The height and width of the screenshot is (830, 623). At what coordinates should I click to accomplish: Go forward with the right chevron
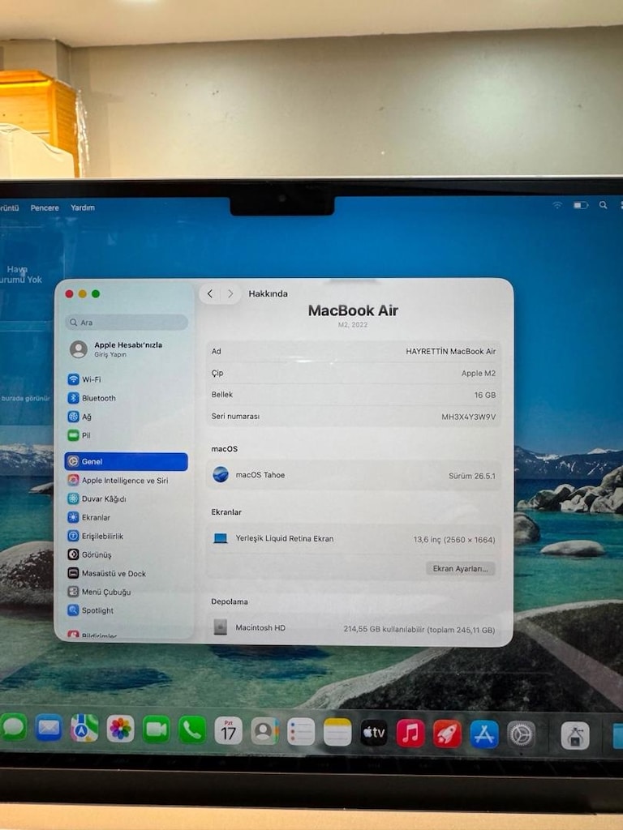230,293
